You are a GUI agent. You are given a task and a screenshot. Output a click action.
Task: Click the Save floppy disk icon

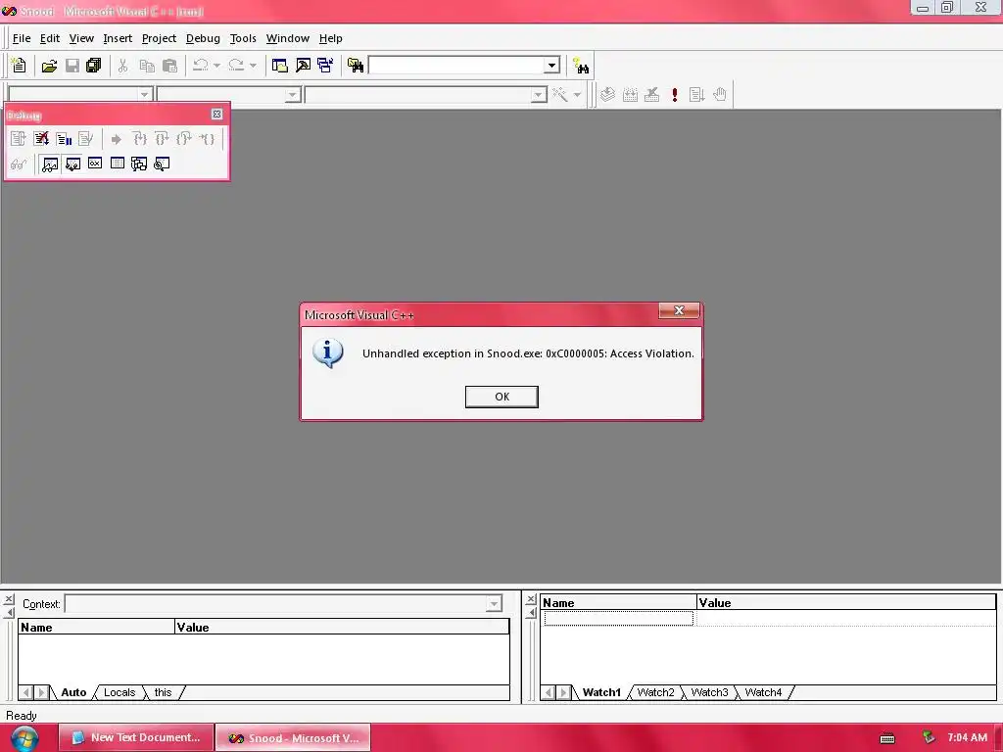(x=72, y=66)
